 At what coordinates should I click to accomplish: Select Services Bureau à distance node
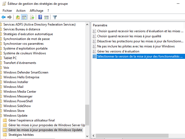[x=22, y=29]
